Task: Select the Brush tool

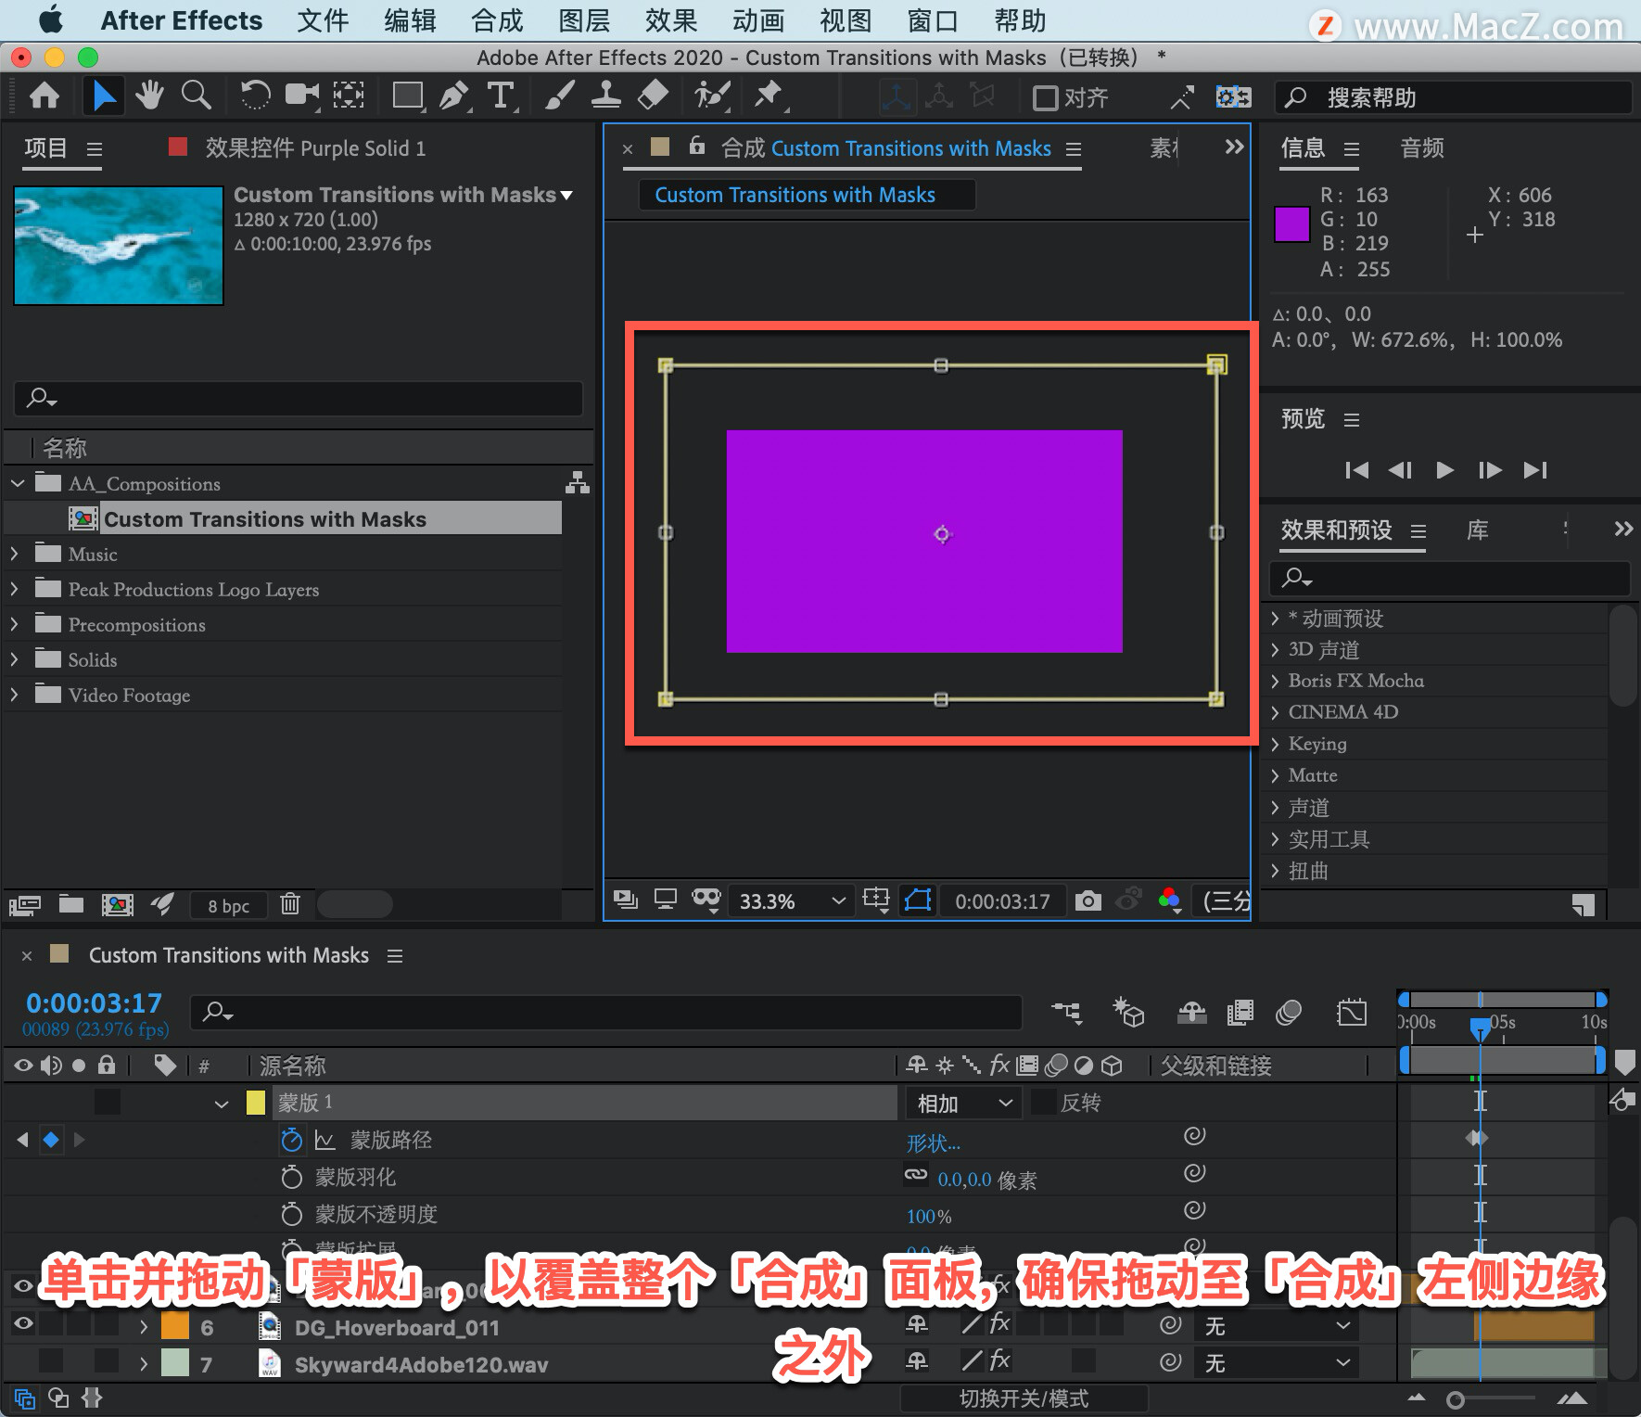Action: coord(560,96)
